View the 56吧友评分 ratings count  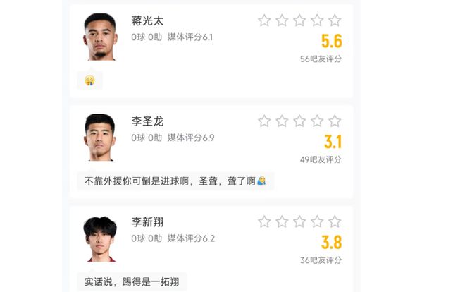[321, 59]
